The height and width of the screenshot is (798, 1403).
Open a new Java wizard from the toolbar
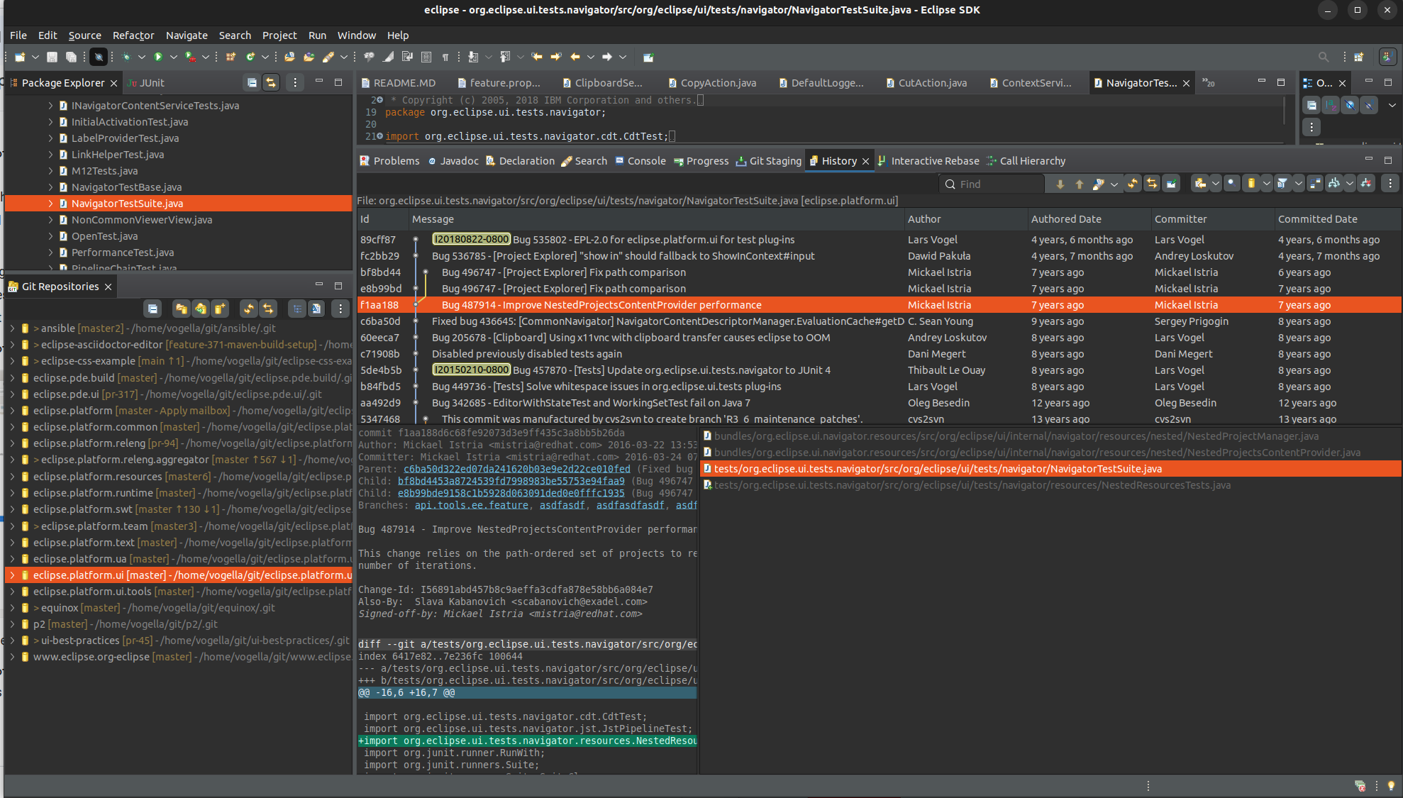(19, 57)
